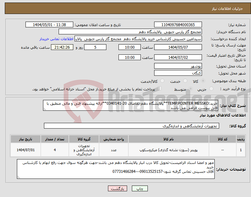Click the کد کالا column header
The height and width of the screenshot is (197, 251).
tap(223, 139)
